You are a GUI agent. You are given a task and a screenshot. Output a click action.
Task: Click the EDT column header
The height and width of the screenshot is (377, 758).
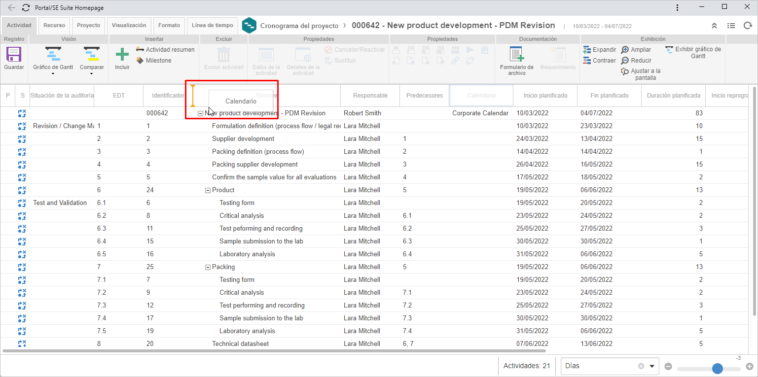(119, 96)
